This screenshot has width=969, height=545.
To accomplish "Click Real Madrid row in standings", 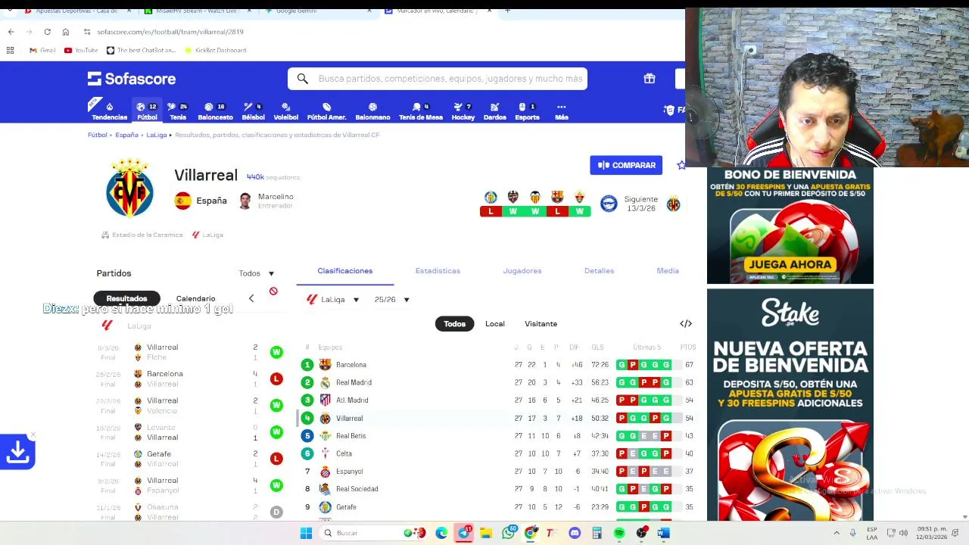I will (x=498, y=382).
